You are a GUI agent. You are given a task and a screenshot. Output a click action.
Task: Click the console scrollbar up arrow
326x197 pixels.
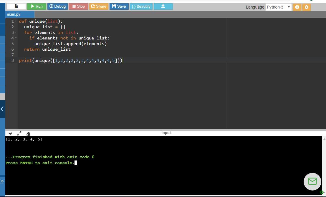(x=324, y=139)
